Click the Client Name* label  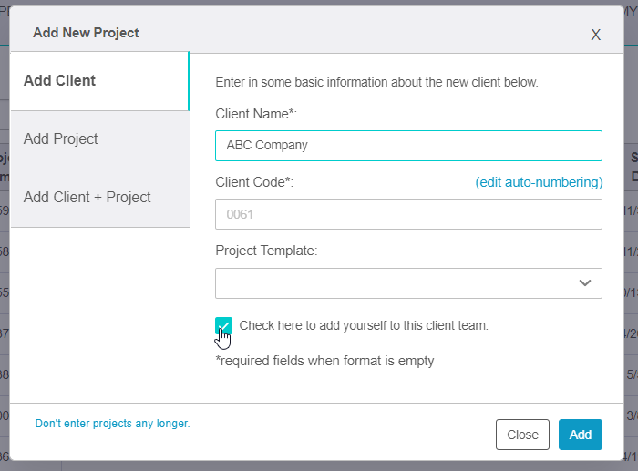click(256, 114)
